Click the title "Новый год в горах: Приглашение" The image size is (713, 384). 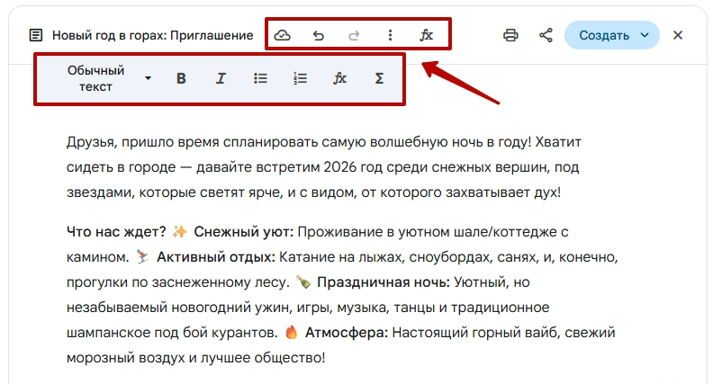(152, 35)
